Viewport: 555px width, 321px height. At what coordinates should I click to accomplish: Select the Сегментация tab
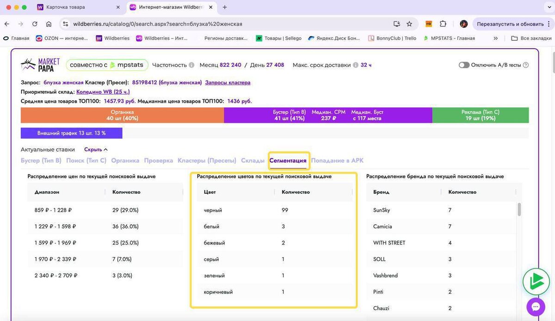(x=288, y=160)
